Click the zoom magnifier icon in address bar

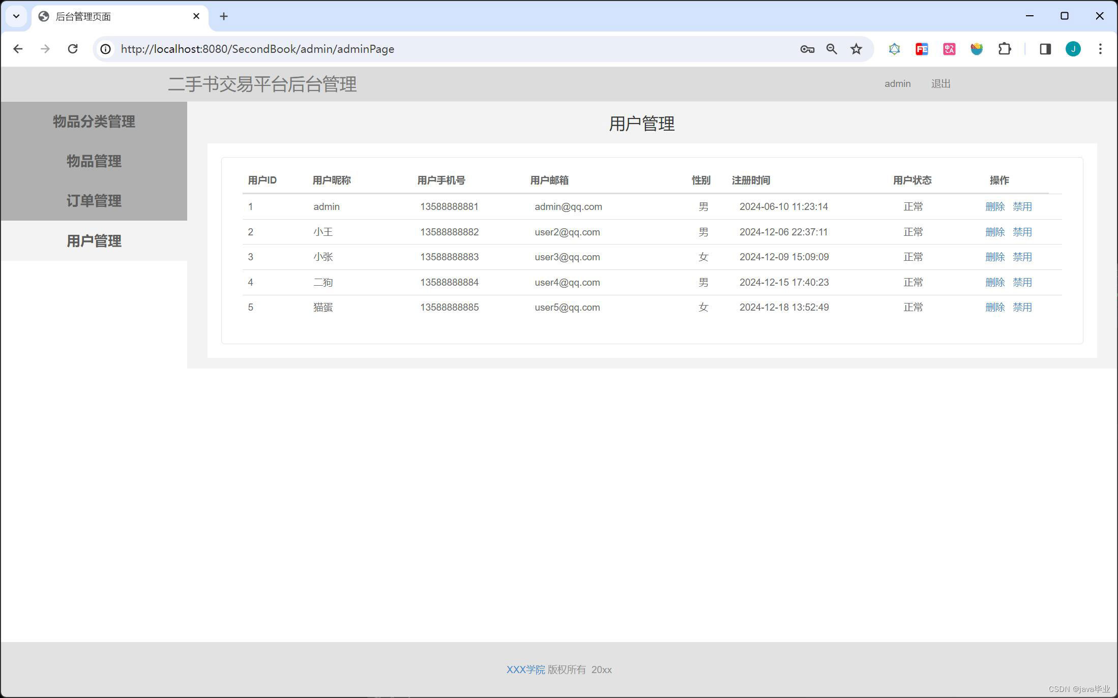tap(832, 49)
